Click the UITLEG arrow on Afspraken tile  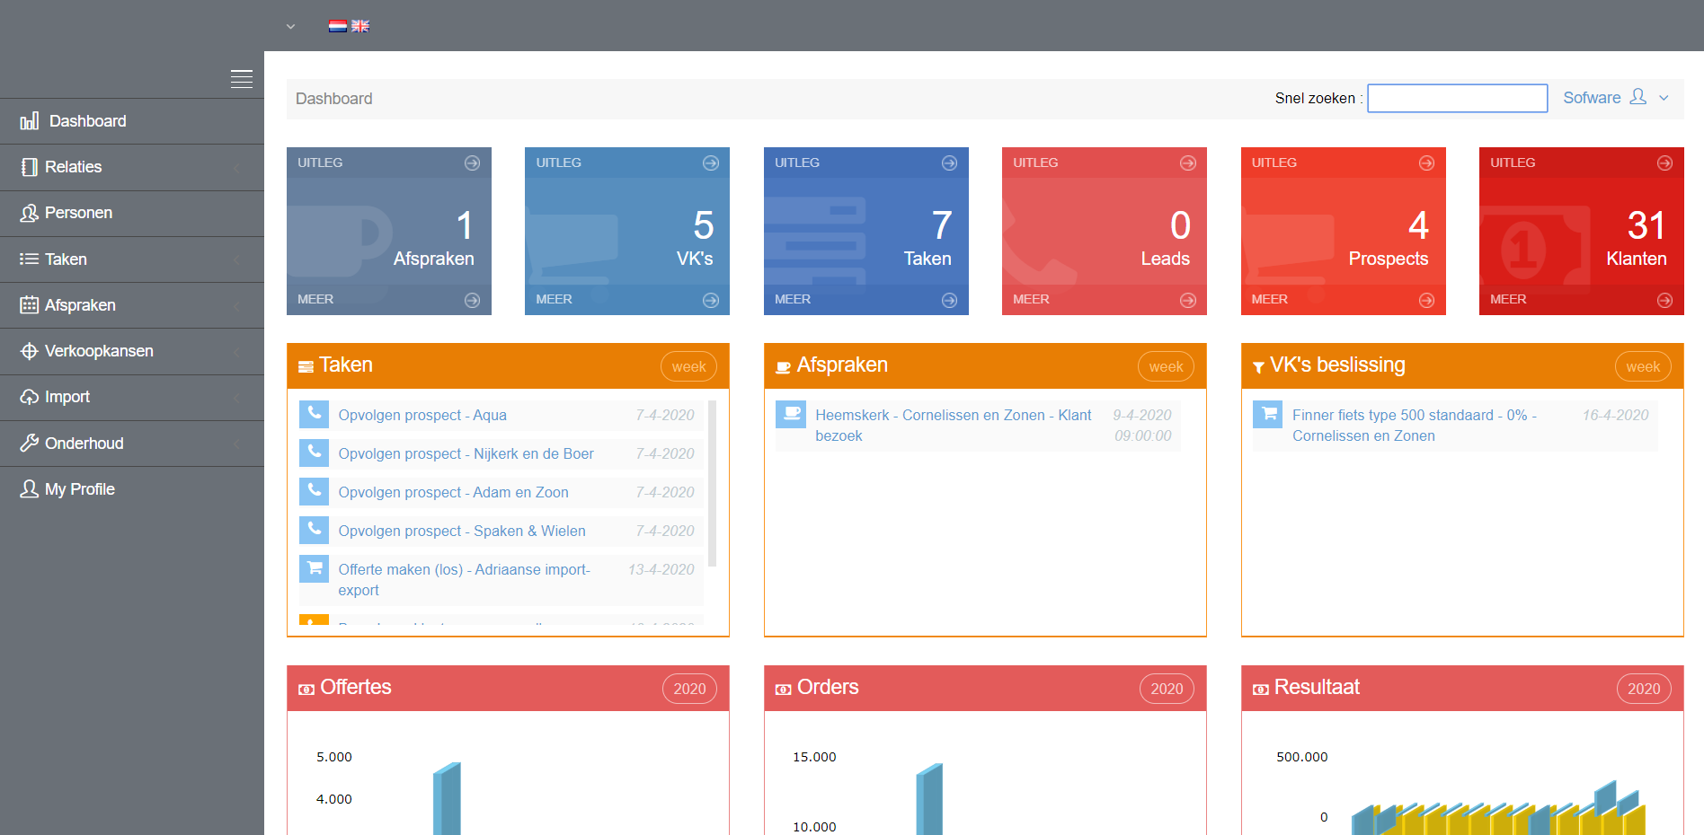472,163
